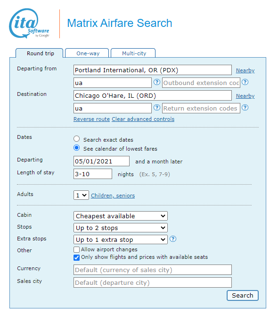
Task: Open help icon beside return routing codes
Action: coord(157,108)
